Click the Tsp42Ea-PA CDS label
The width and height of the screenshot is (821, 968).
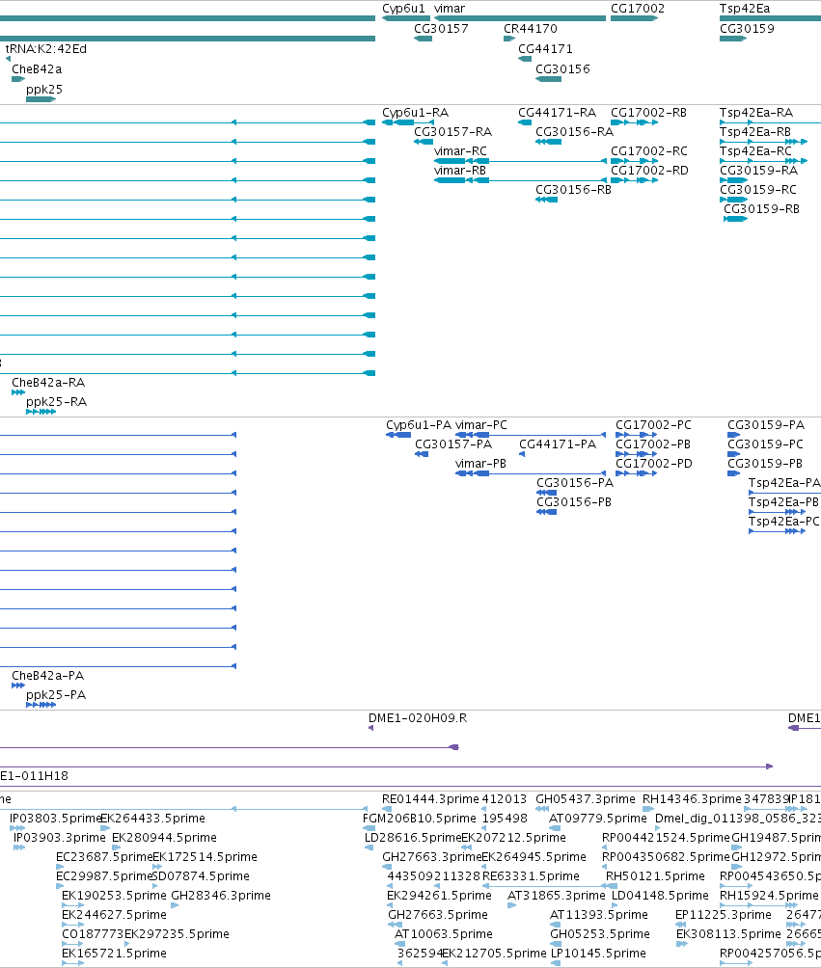pyautogui.click(x=784, y=483)
